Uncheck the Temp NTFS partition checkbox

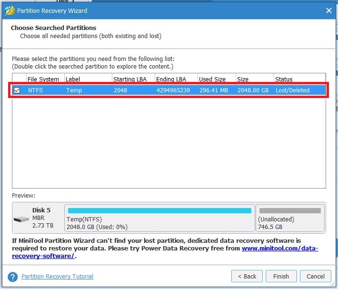click(17, 90)
